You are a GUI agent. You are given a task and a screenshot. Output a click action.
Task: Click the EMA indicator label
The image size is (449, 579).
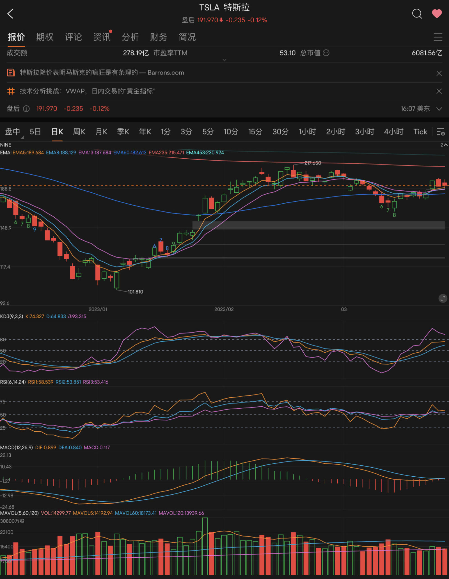pos(5,152)
